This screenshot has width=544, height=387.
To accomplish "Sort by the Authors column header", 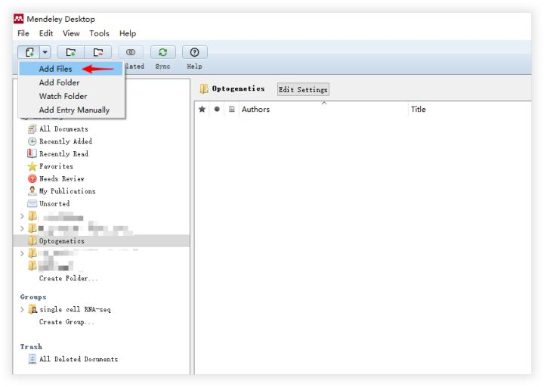I will 323,110.
